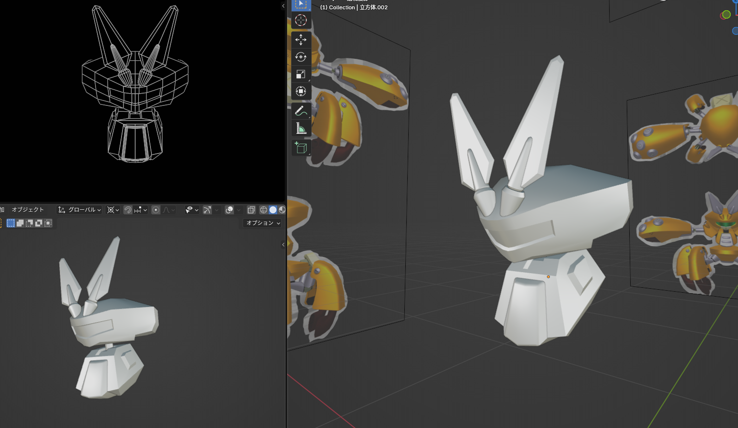This screenshot has height=428, width=738.
Task: Open the object visibility filter popover
Action: click(192, 210)
